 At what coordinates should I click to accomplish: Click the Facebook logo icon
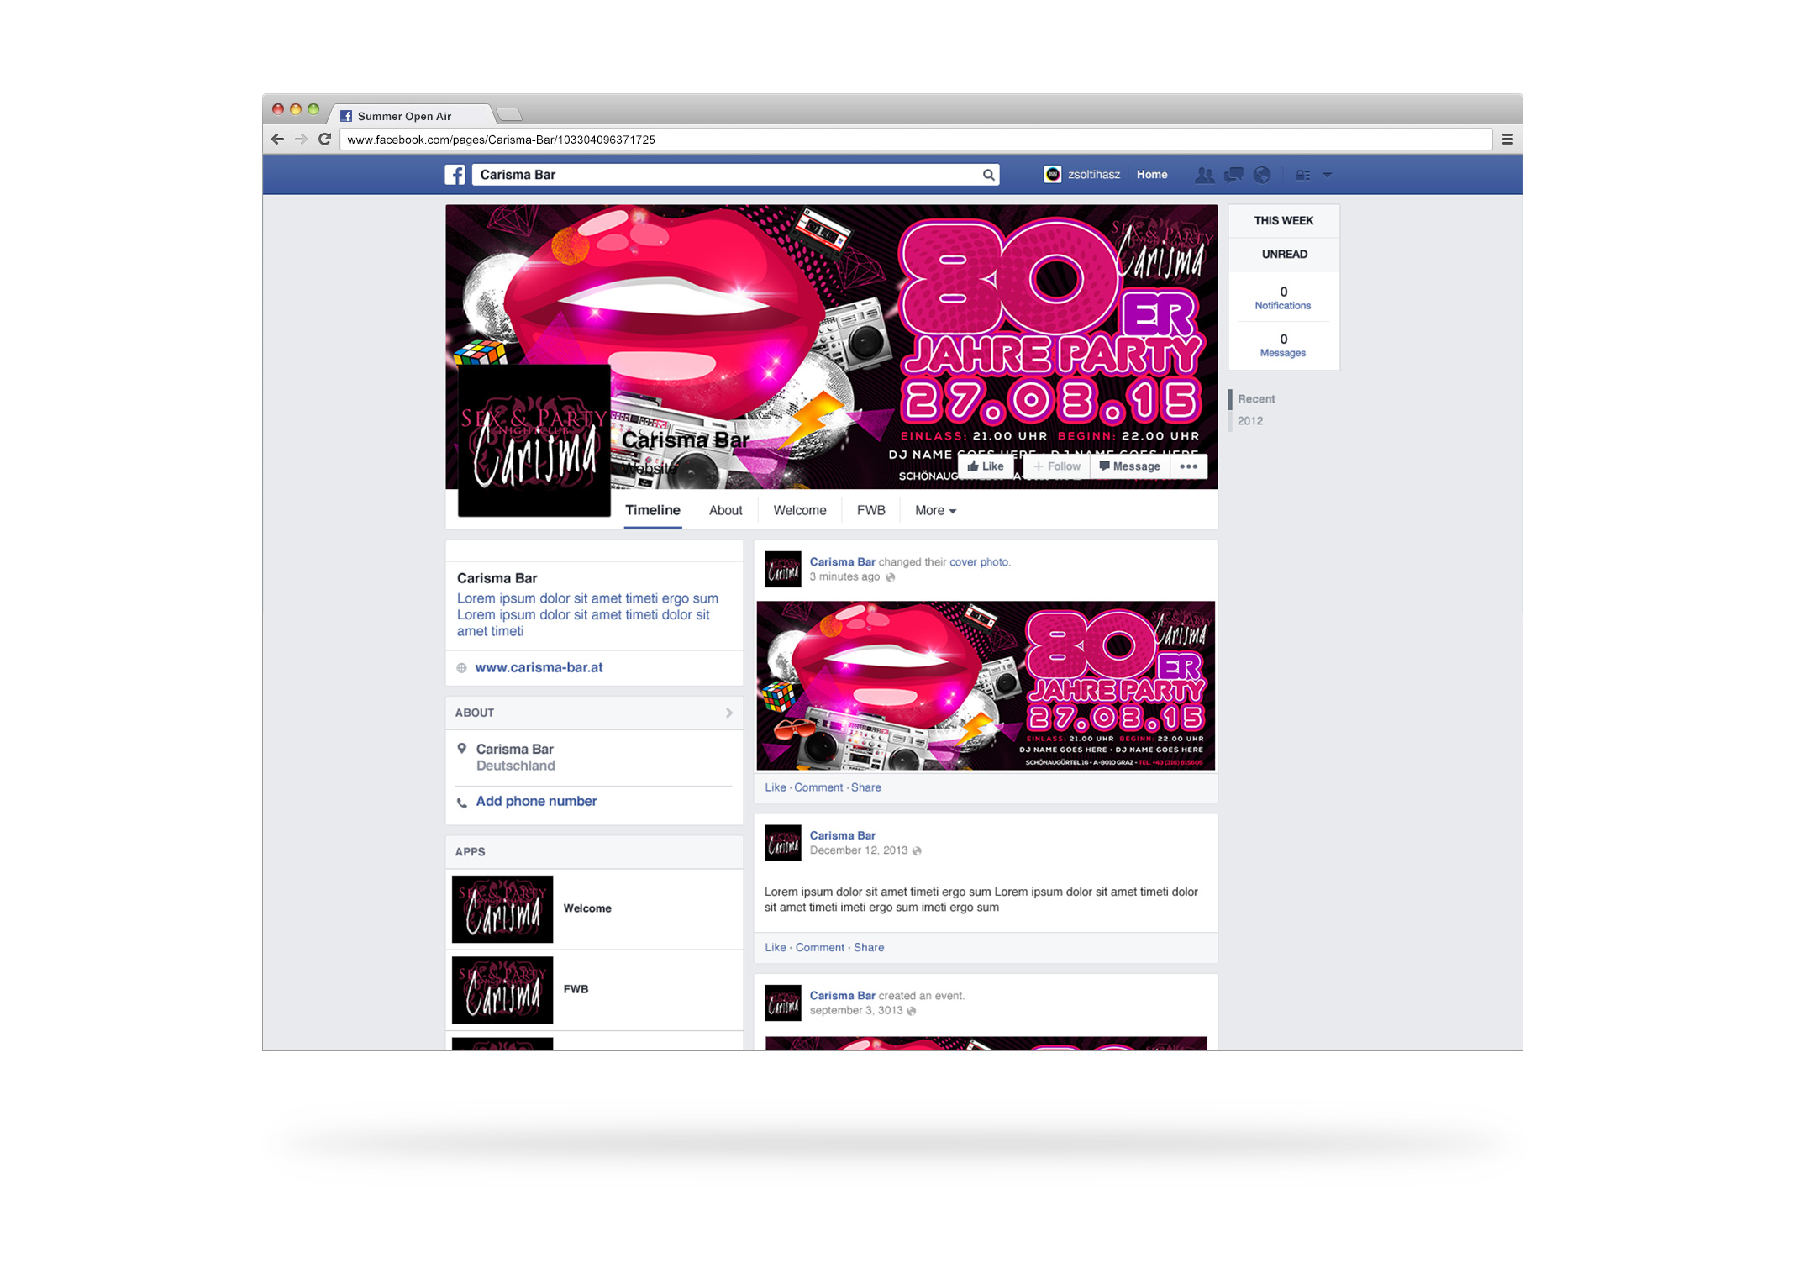click(455, 175)
